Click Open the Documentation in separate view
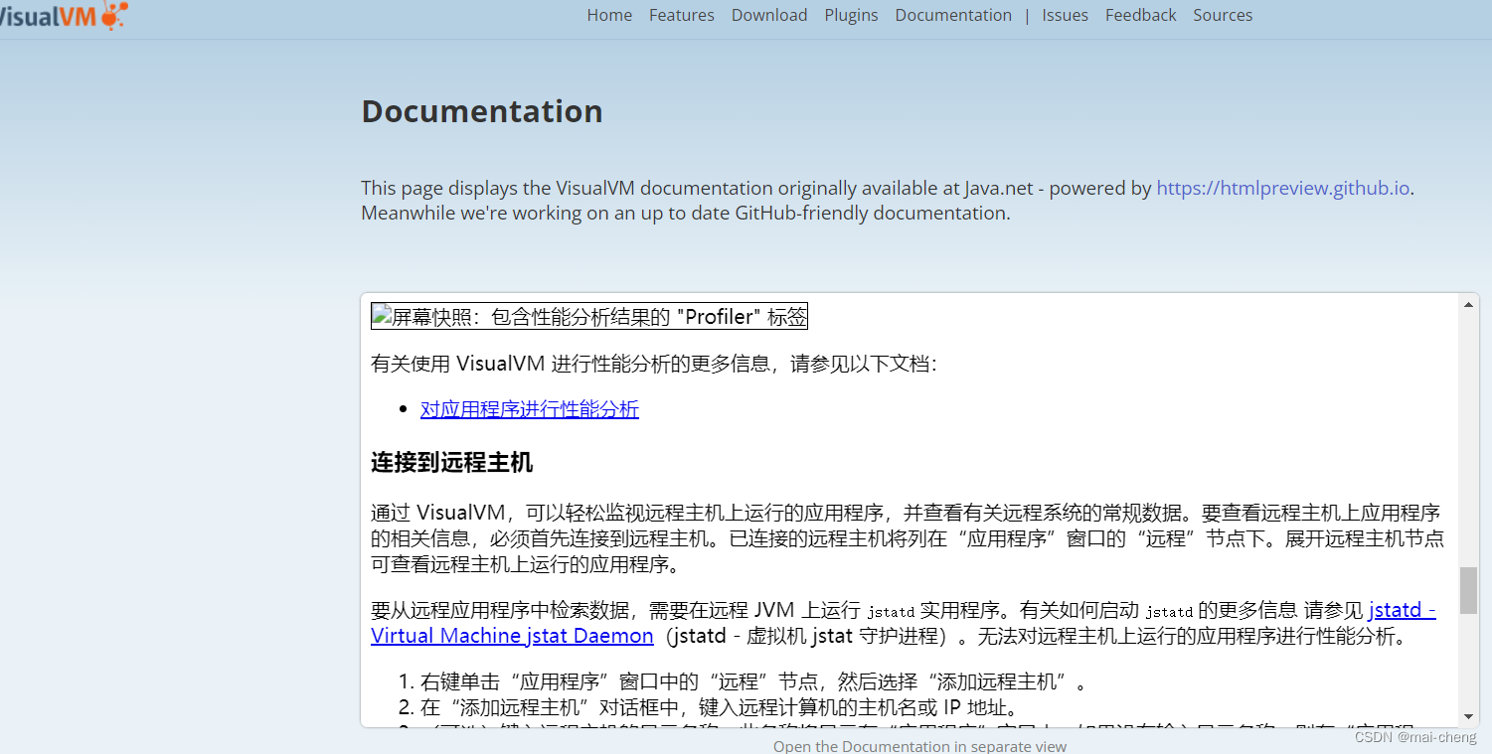This screenshot has width=1492, height=754. tap(919, 746)
